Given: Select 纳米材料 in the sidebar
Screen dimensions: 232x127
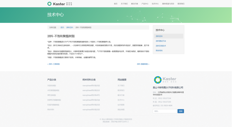Looking at the screenshot, I should (159, 50).
